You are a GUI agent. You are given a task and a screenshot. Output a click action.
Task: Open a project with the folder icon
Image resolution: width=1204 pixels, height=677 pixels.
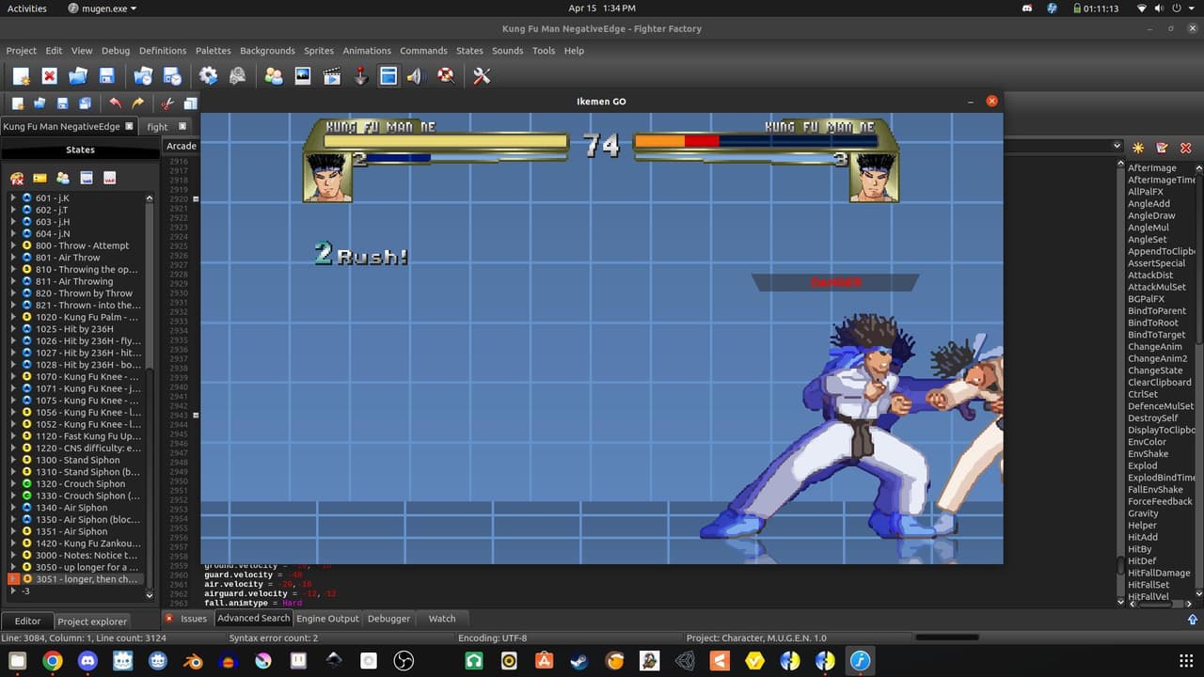tap(78, 76)
